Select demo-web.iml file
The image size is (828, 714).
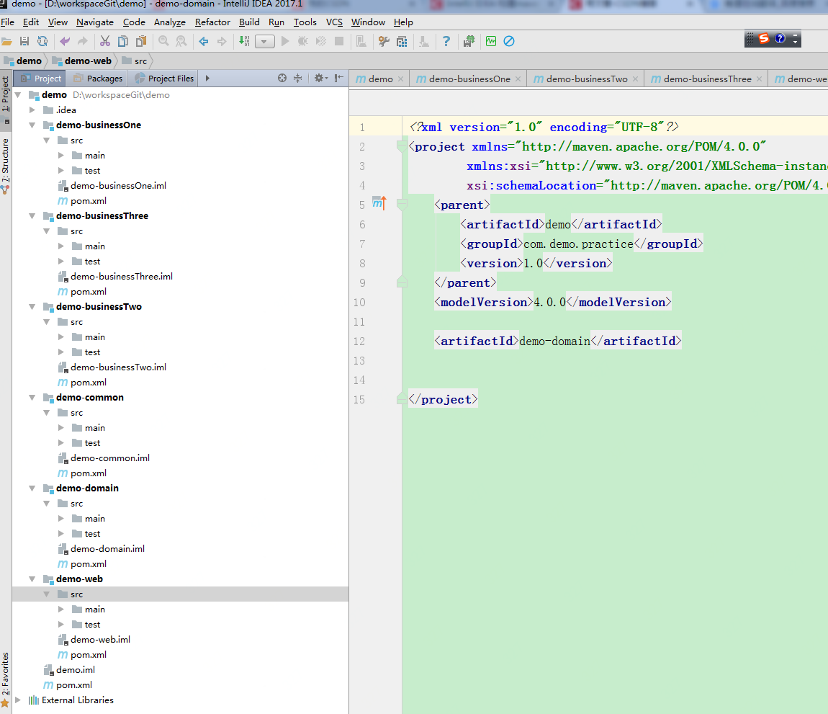click(x=100, y=640)
